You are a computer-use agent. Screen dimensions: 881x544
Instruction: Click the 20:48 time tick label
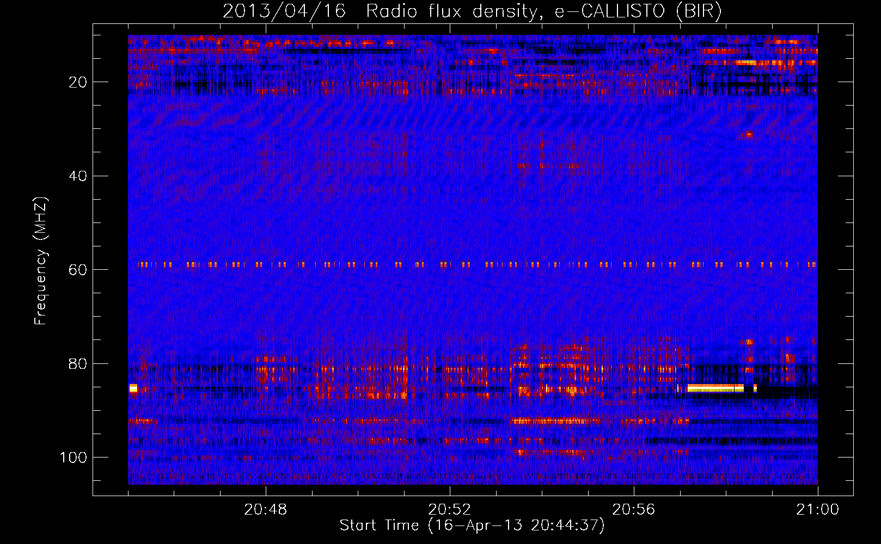coord(266,510)
